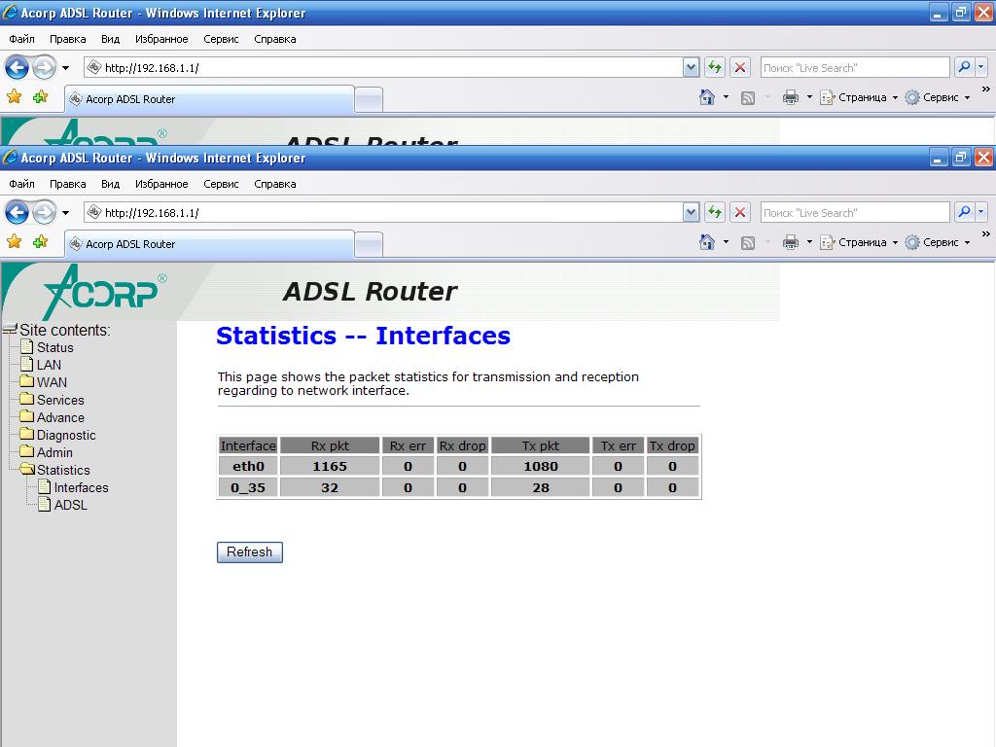Open the ADSL statistics page link

70,505
